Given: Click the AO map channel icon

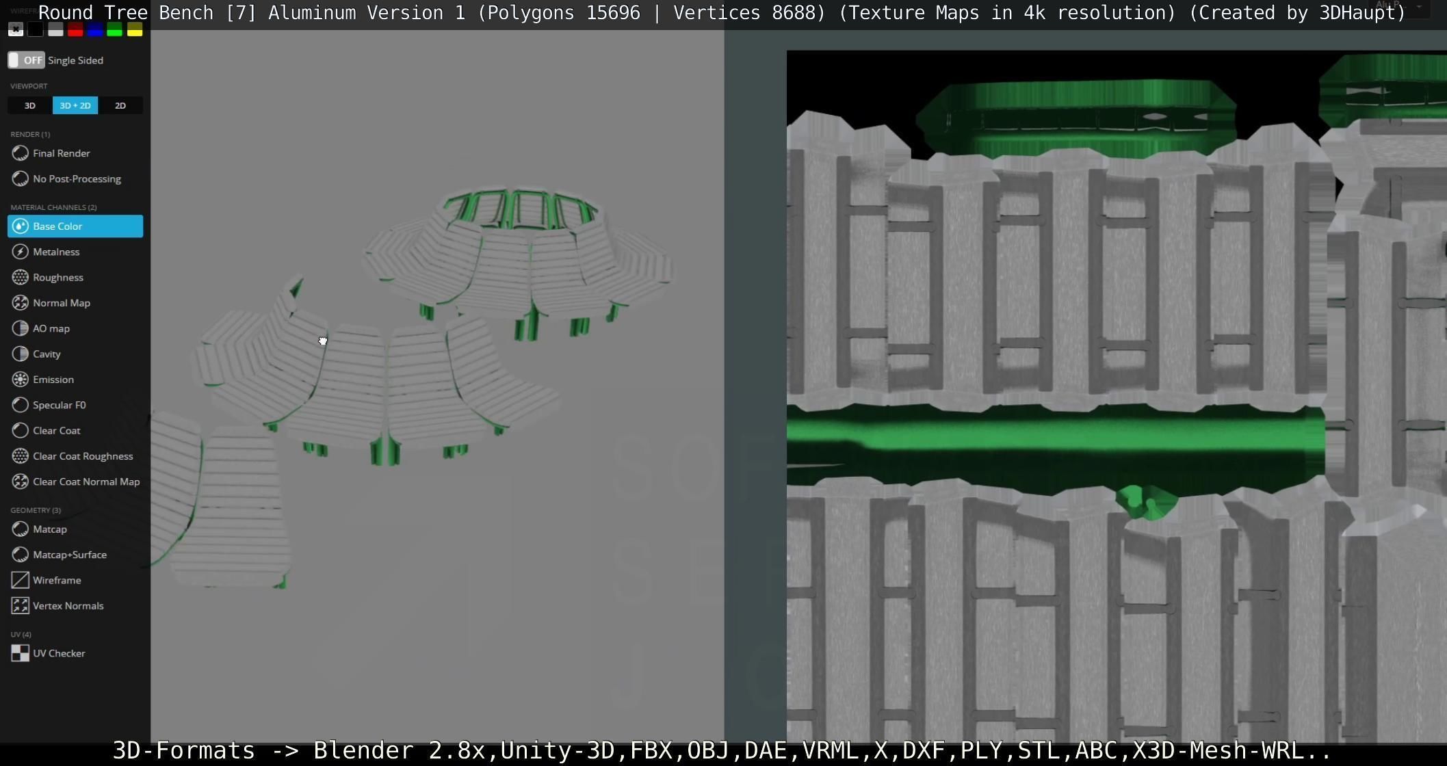Looking at the screenshot, I should point(21,328).
